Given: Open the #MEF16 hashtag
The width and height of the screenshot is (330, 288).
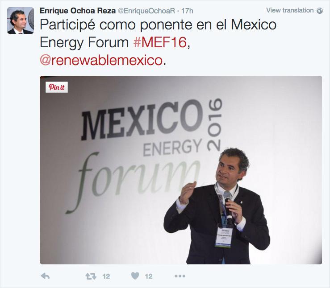Looking at the screenshot, I should (160, 42).
